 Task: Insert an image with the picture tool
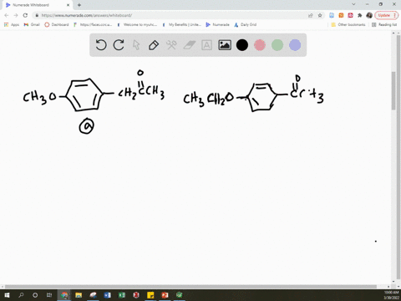click(225, 45)
